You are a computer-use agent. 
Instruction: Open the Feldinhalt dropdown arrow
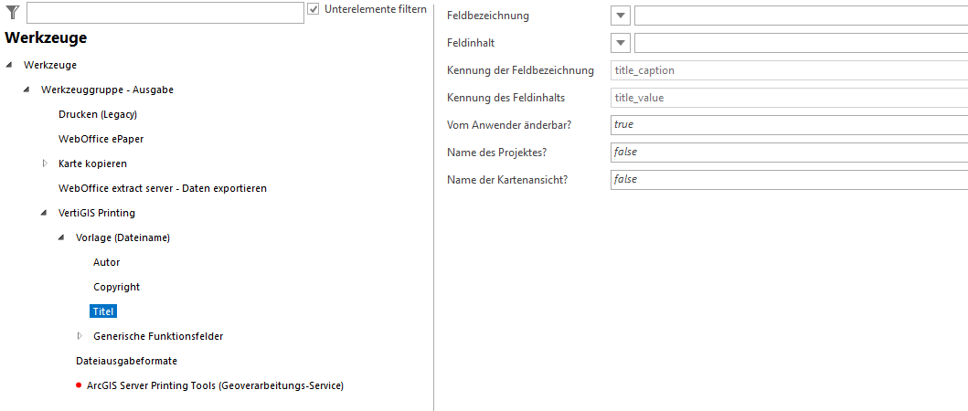pyautogui.click(x=622, y=43)
